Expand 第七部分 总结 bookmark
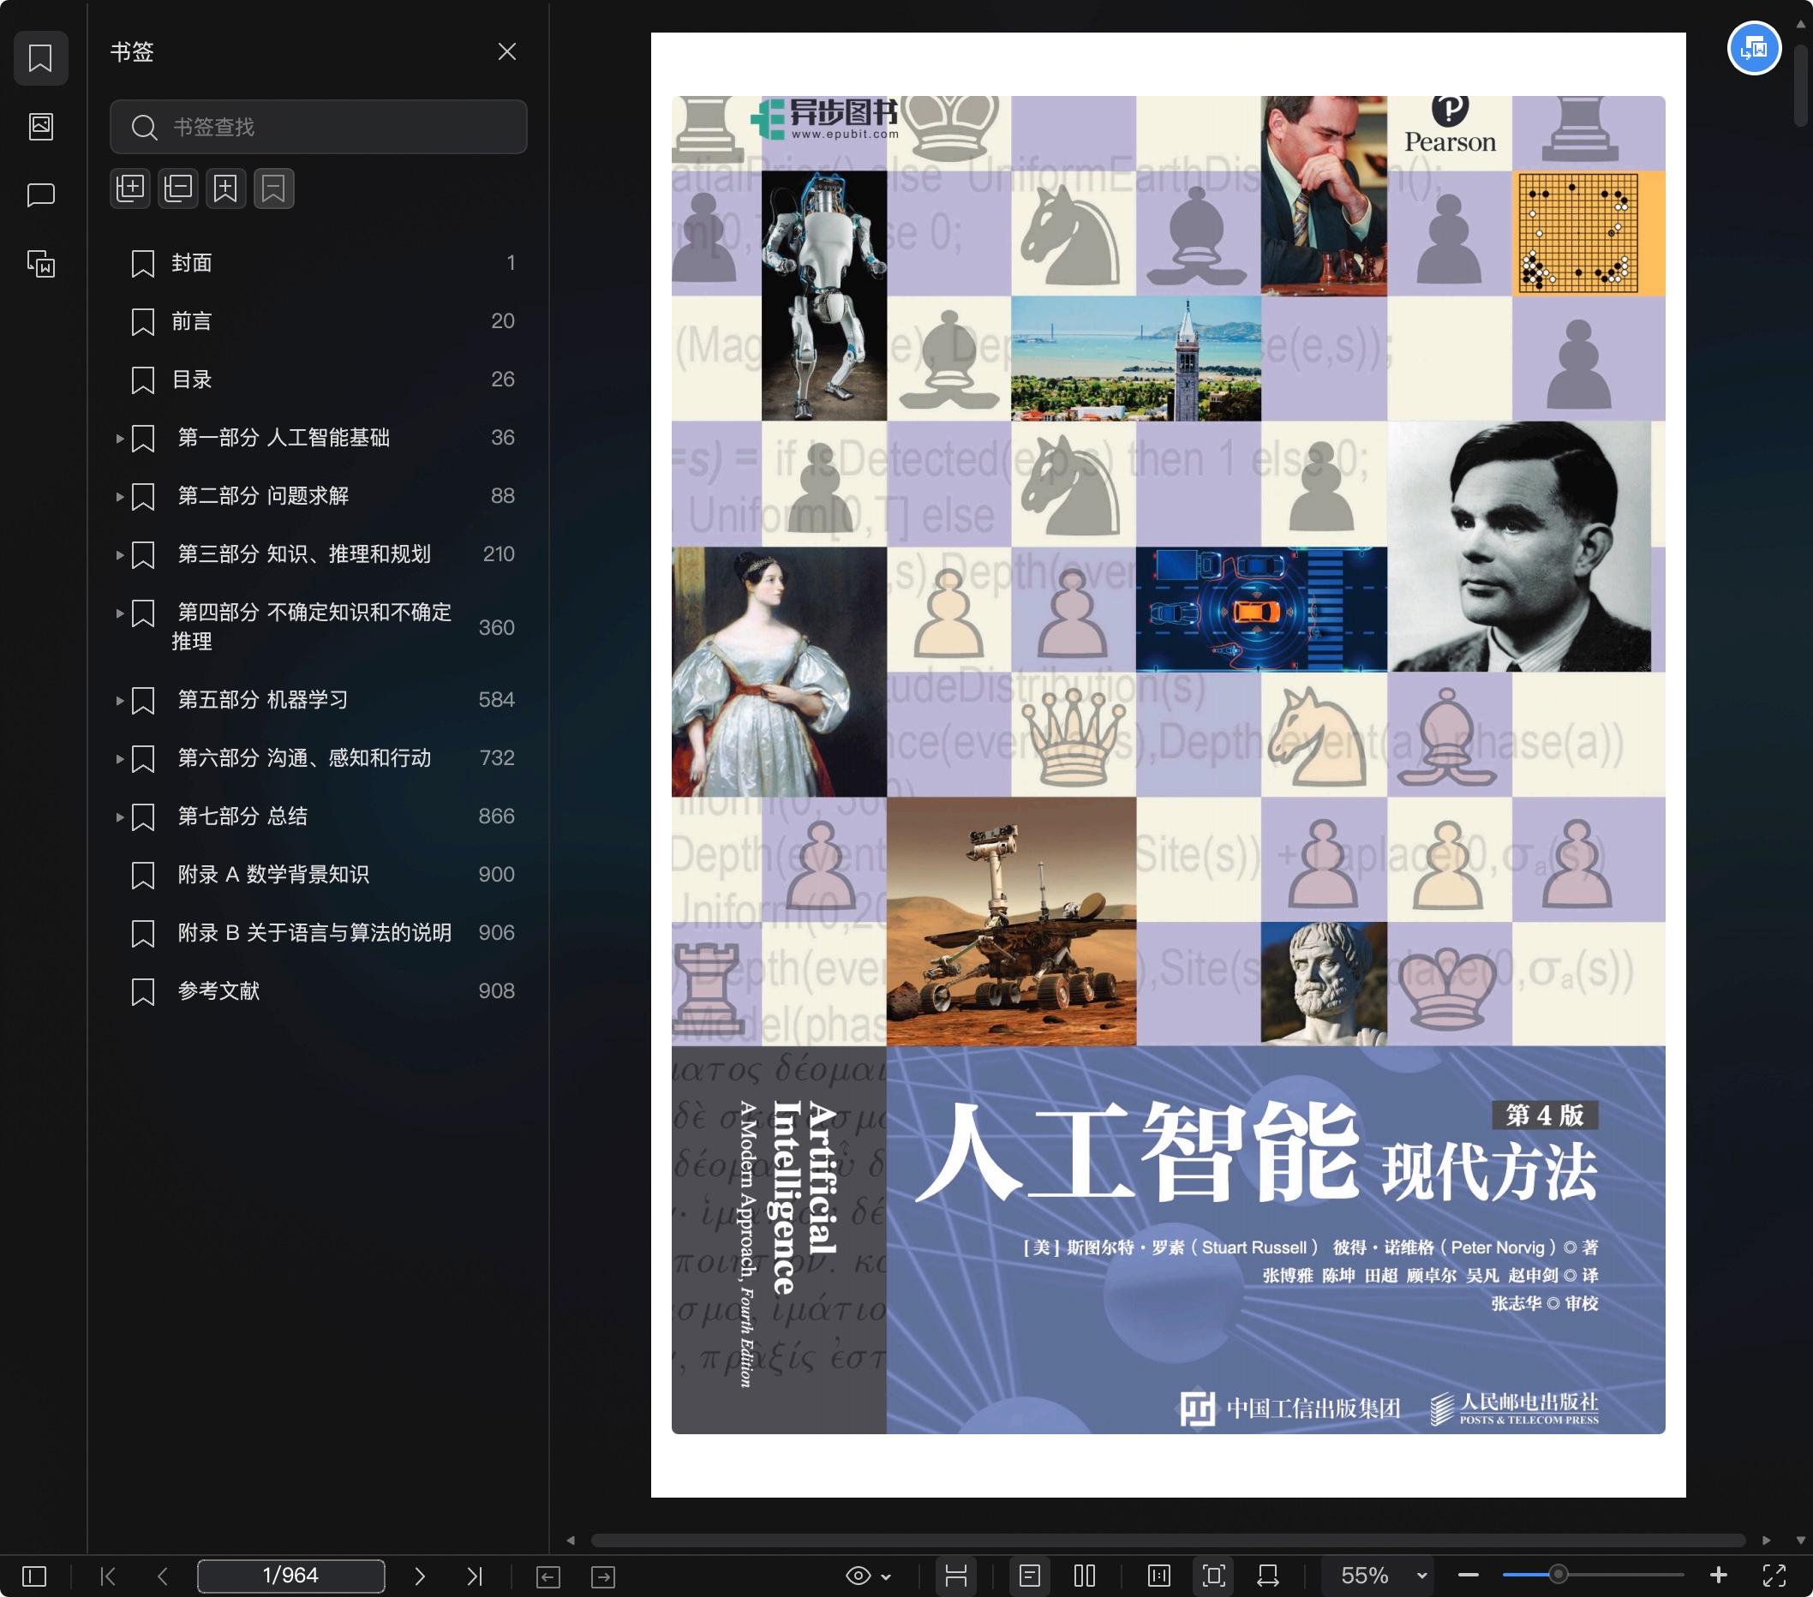The image size is (1813, 1597). click(x=119, y=816)
